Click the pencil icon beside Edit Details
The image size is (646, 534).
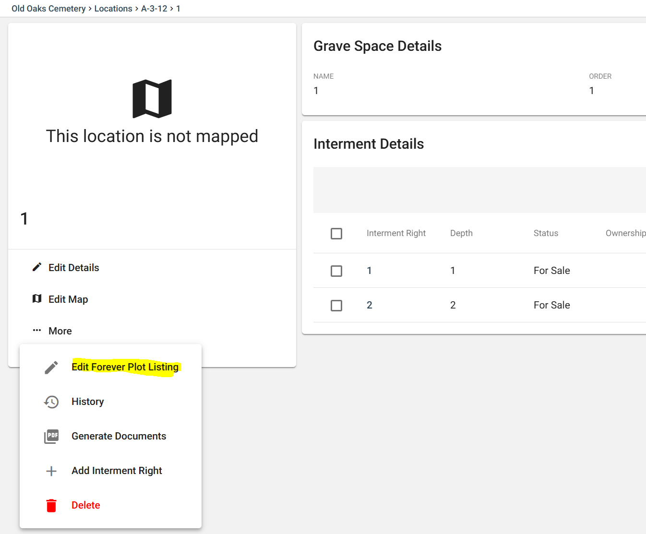pyautogui.click(x=37, y=267)
